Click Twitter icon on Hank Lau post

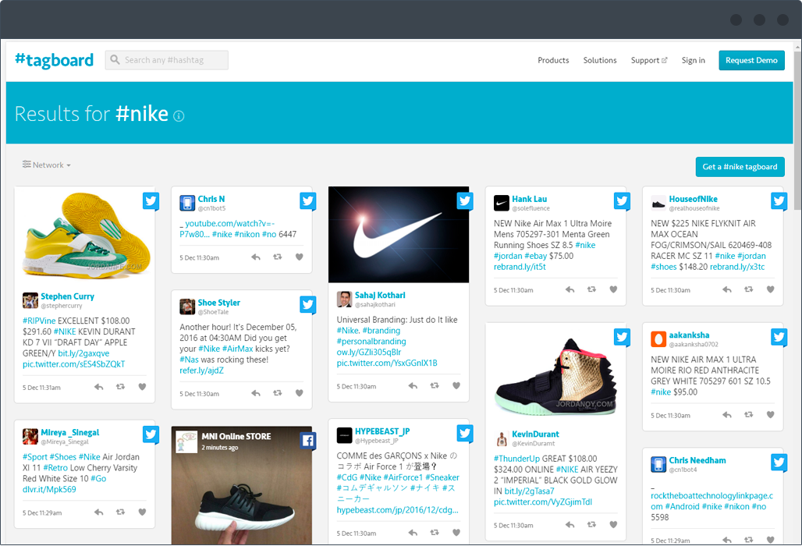(x=622, y=201)
